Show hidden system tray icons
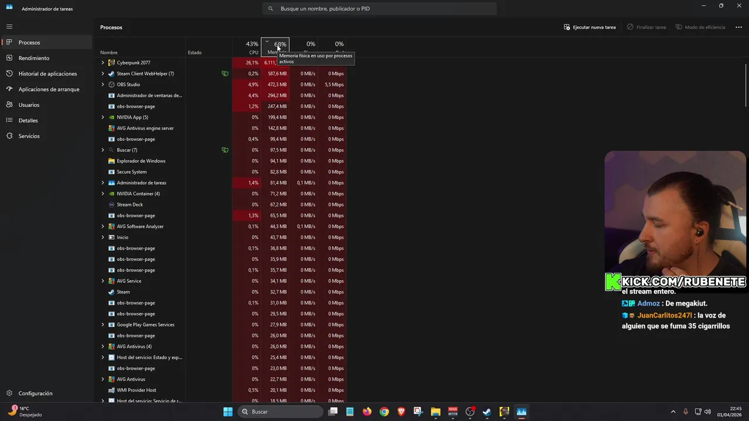 (x=673, y=412)
